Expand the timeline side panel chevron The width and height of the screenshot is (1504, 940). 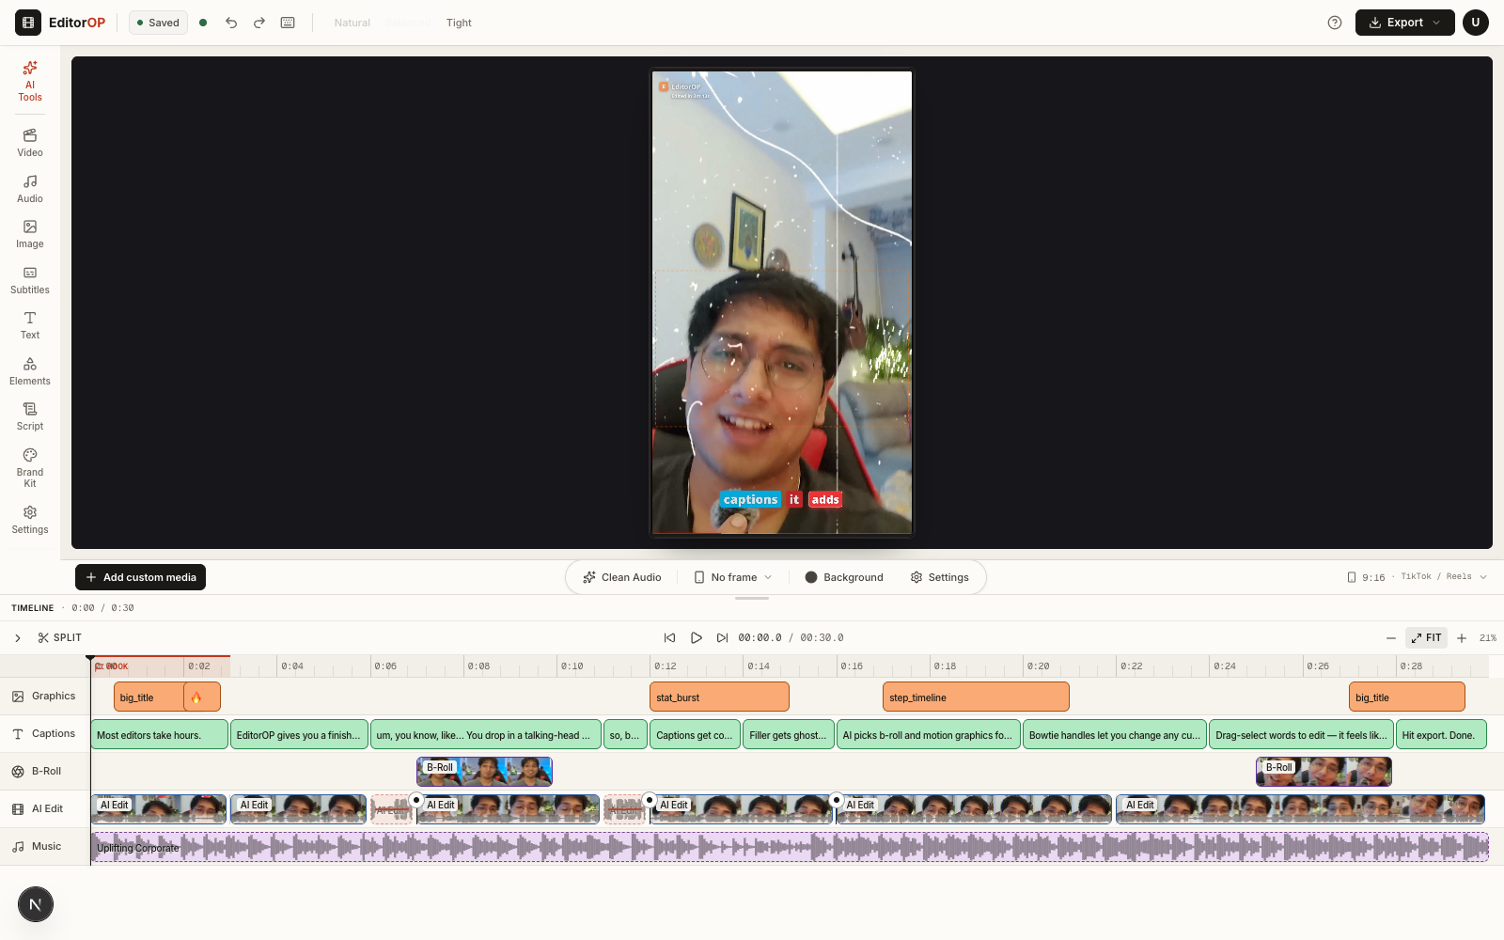(x=18, y=637)
